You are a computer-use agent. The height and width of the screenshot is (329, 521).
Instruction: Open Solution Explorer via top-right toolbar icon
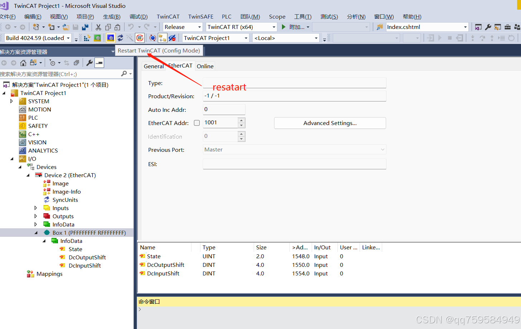click(x=478, y=27)
